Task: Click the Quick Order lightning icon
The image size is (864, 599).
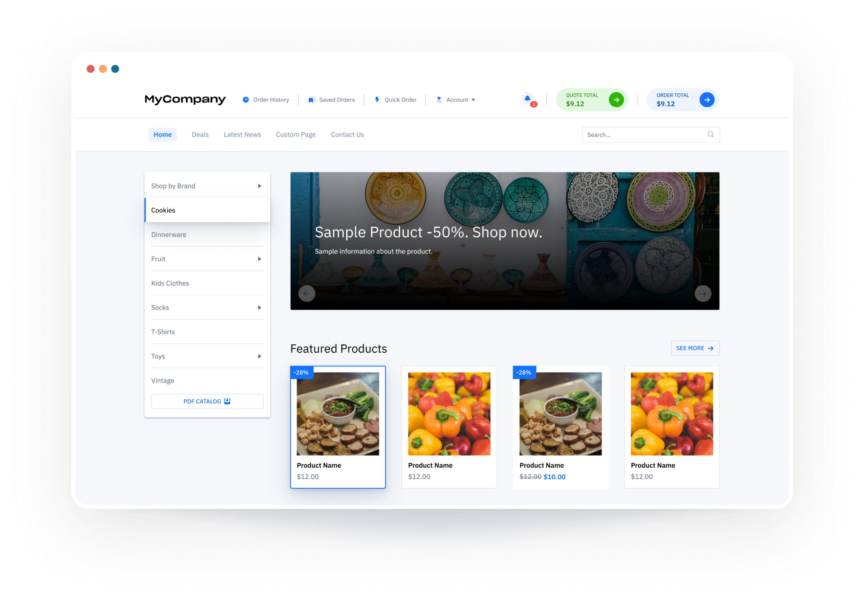Action: pyautogui.click(x=377, y=100)
